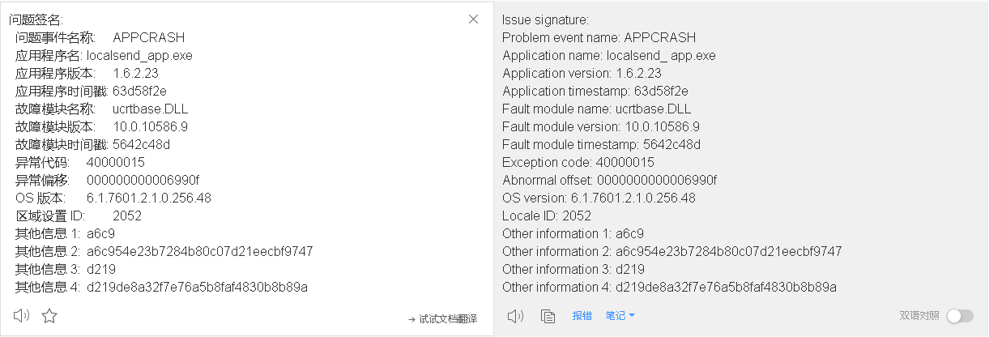This screenshot has height=337, width=989.
Task: Expand the 笔记 notes dropdown
Action: [x=620, y=316]
